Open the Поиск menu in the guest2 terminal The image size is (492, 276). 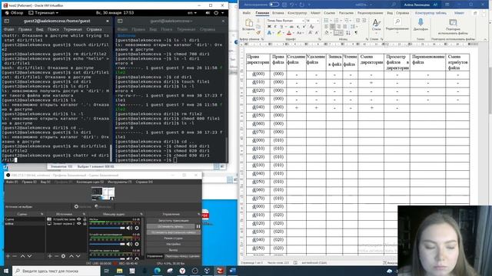pyautogui.click(x=53, y=29)
